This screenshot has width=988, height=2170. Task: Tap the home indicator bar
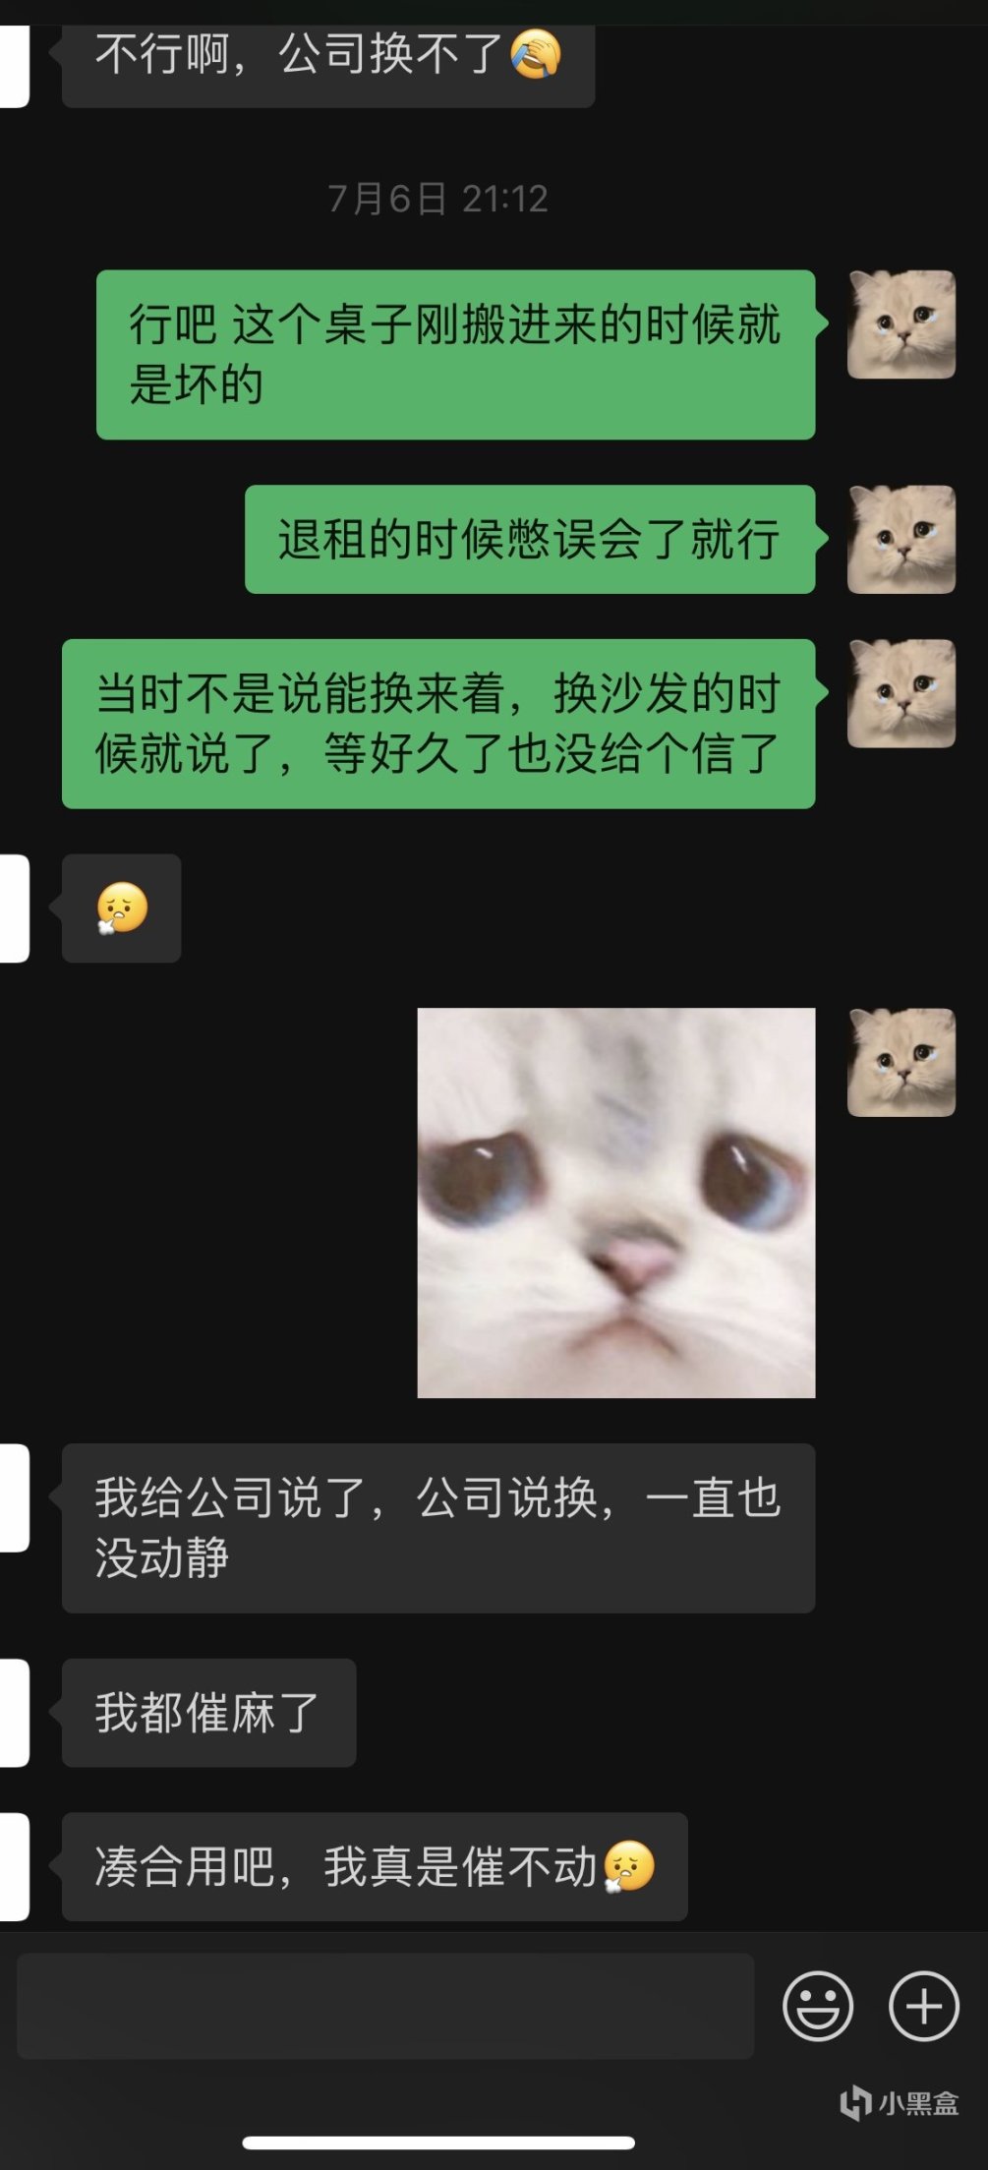click(x=438, y=2142)
